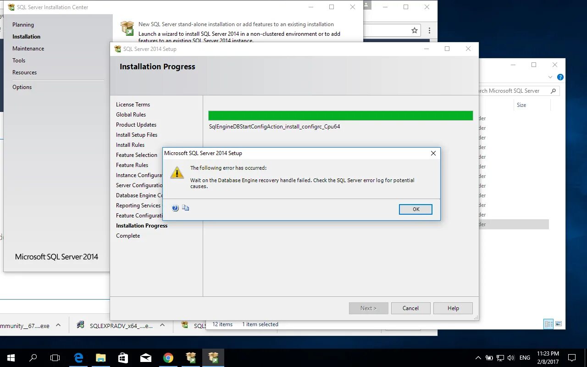Screen dimensions: 587x367
Task: Open the SQLEXPRADV_x64 download item
Action: 116,326
